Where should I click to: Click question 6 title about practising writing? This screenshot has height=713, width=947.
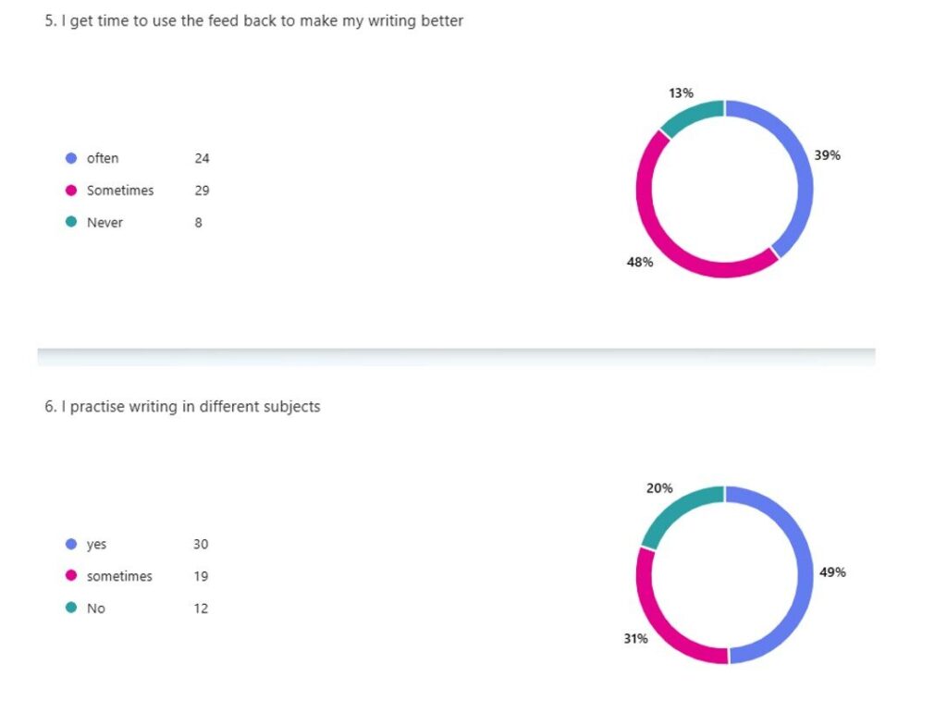[x=182, y=406]
